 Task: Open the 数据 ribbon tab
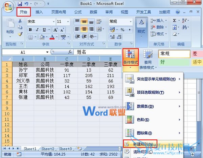click(x=93, y=12)
